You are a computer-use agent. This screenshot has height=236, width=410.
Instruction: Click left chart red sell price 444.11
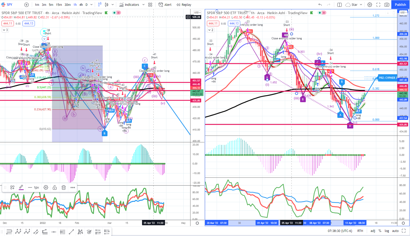[x=8, y=23]
